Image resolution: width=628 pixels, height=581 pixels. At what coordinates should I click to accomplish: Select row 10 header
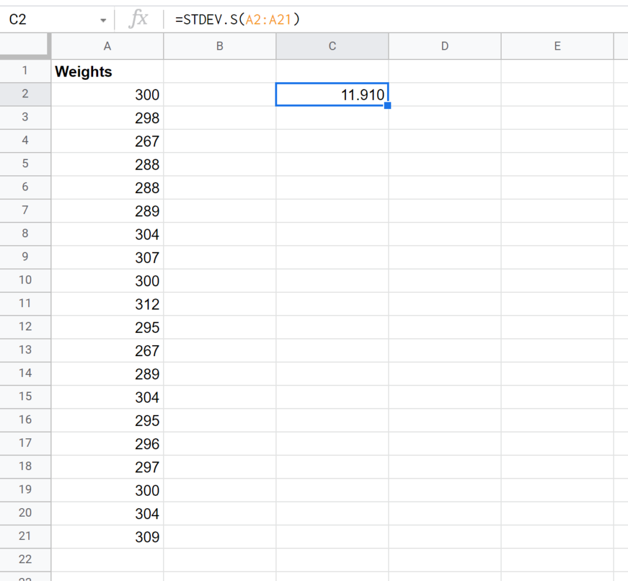(x=25, y=281)
